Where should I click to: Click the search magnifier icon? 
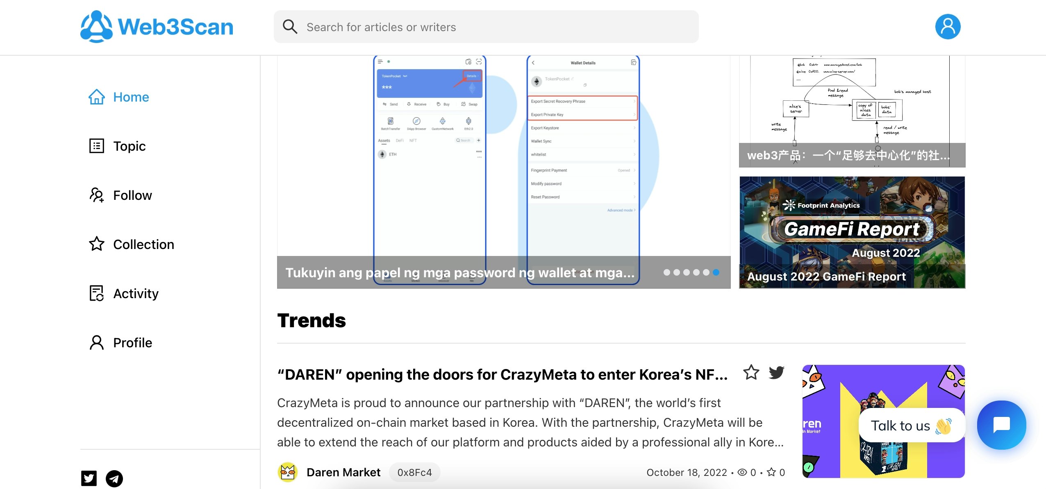(x=290, y=27)
